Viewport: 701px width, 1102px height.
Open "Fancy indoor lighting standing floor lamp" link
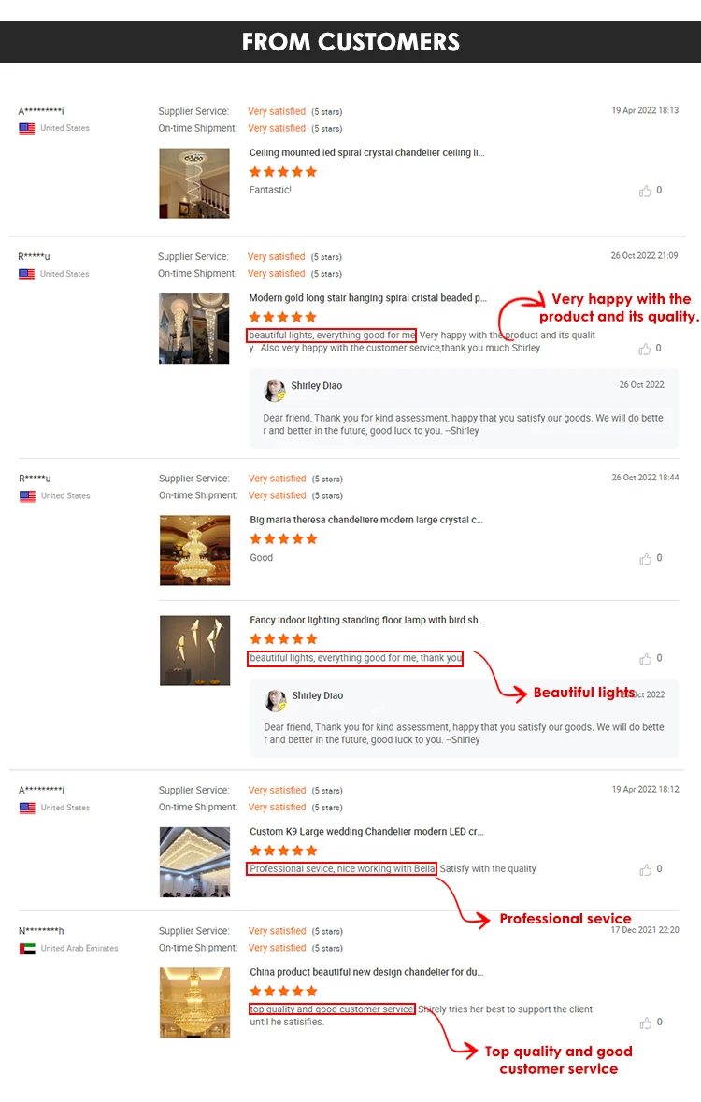click(x=367, y=620)
